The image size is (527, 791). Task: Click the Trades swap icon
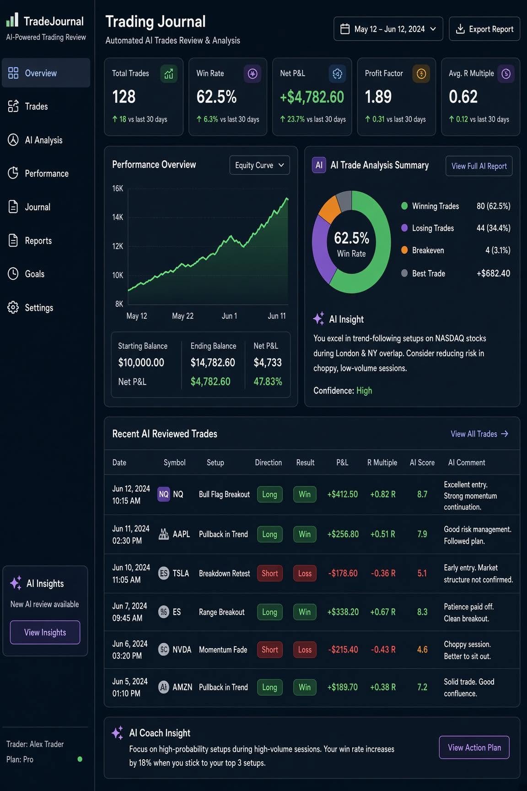pos(13,106)
